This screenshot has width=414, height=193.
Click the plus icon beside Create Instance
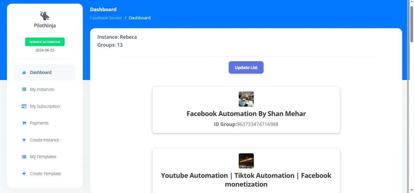coord(24,140)
